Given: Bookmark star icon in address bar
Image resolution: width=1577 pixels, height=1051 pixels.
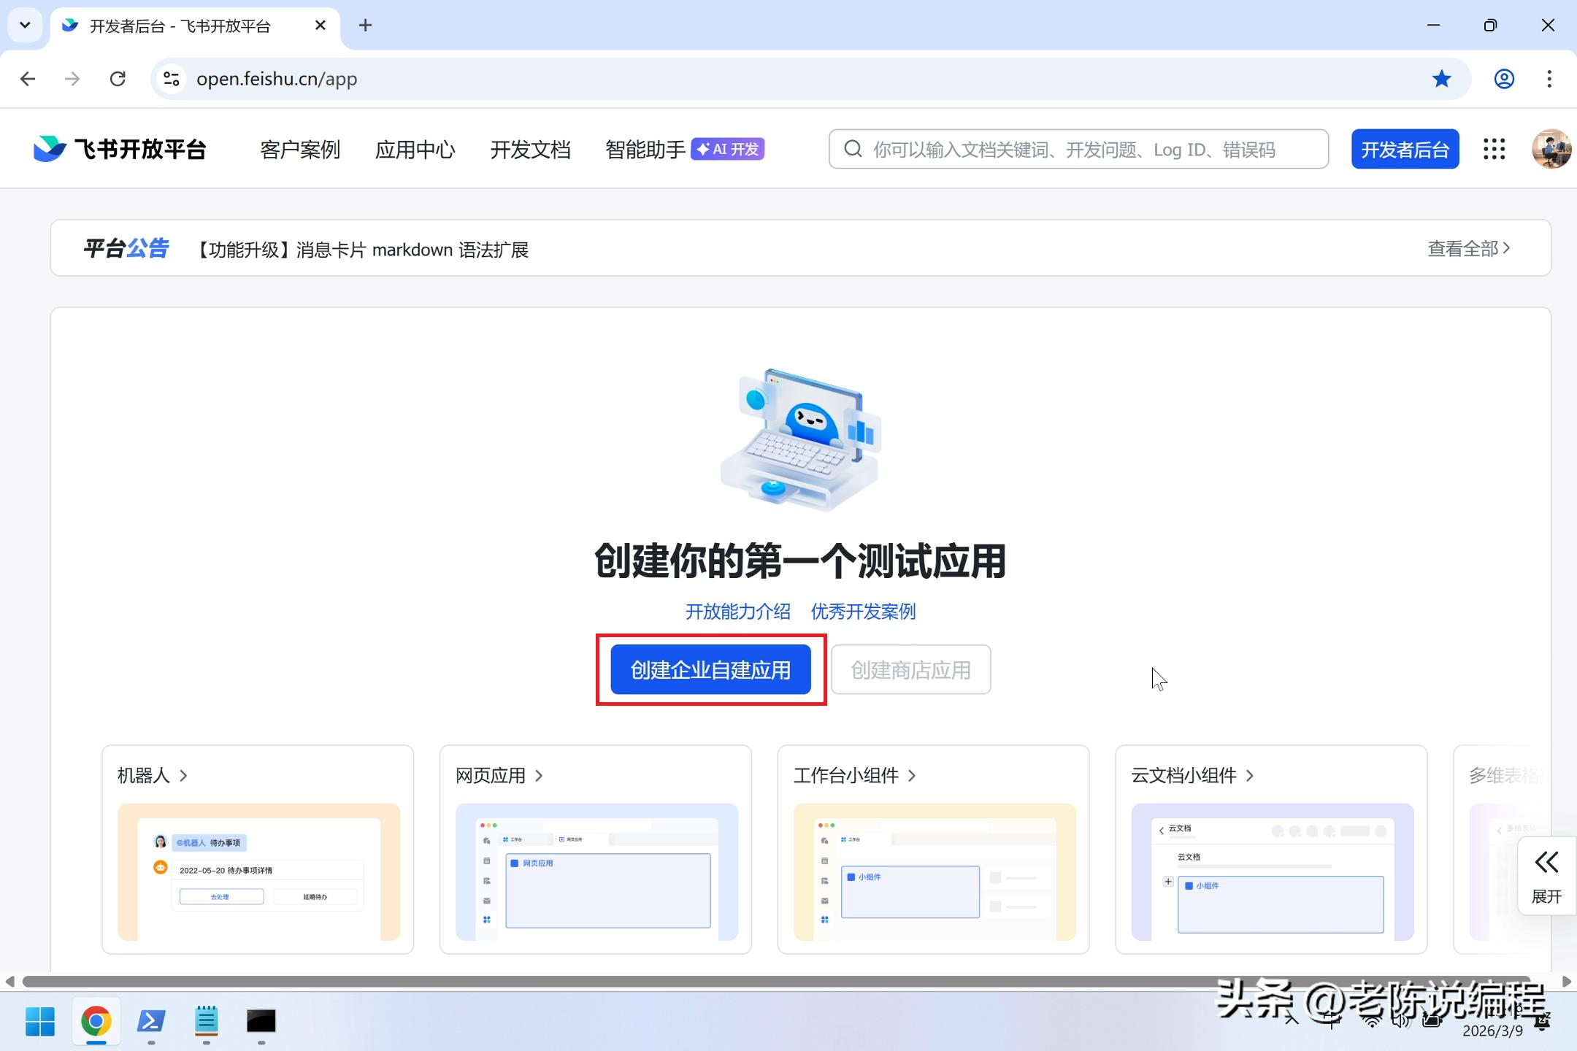Looking at the screenshot, I should 1441,79.
